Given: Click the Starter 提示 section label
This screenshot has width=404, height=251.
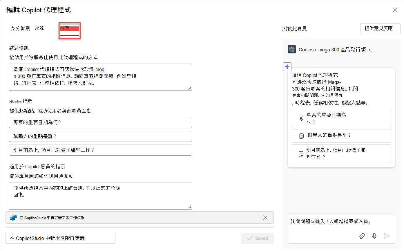Looking at the screenshot, I should [21, 101].
